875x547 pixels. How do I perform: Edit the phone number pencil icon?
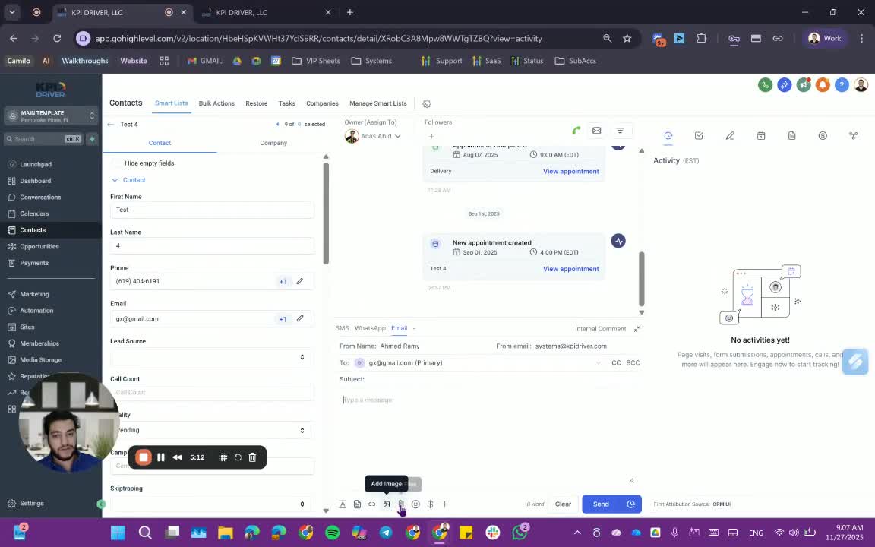click(300, 281)
